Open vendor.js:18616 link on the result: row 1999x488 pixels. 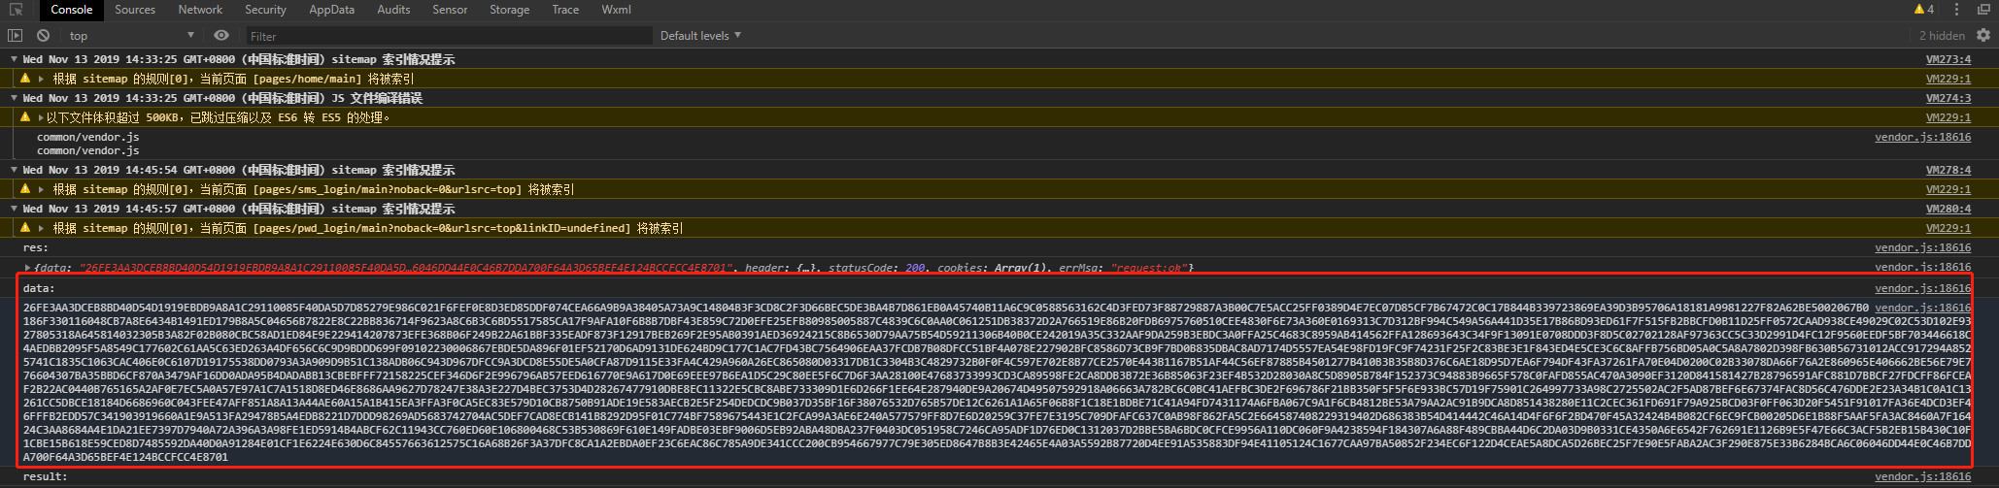pos(1922,476)
